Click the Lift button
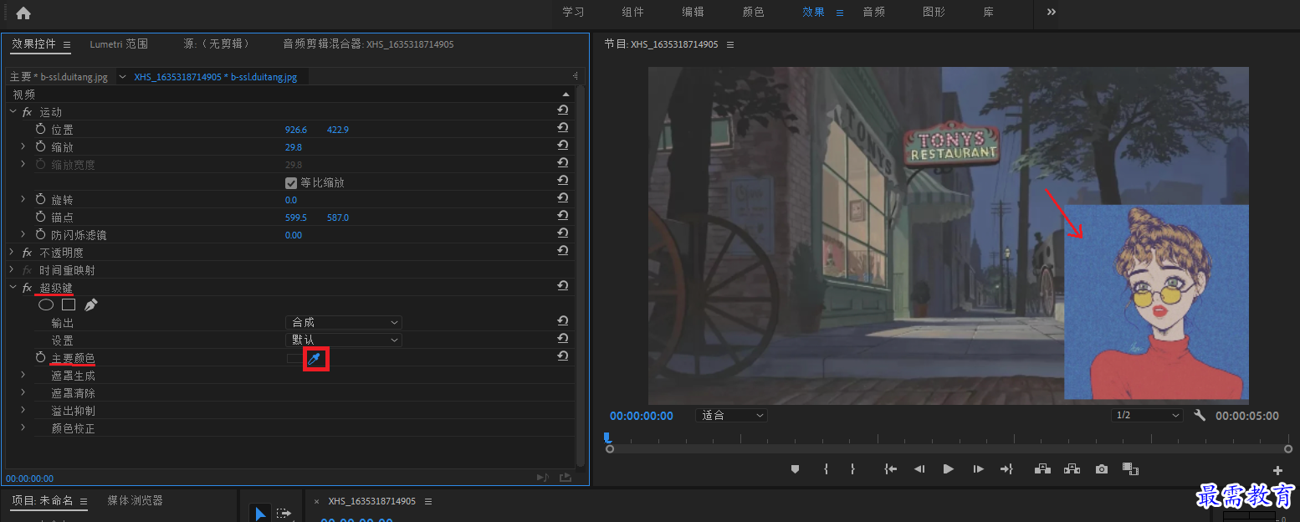Image resolution: width=1300 pixels, height=522 pixels. coord(1042,469)
